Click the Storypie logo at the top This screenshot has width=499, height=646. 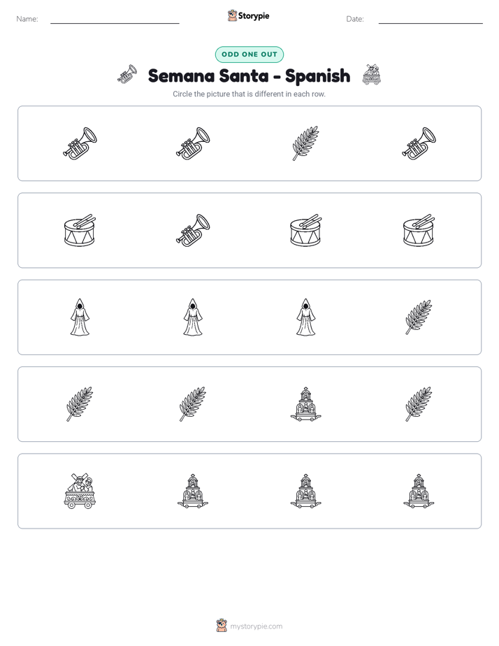click(x=248, y=16)
